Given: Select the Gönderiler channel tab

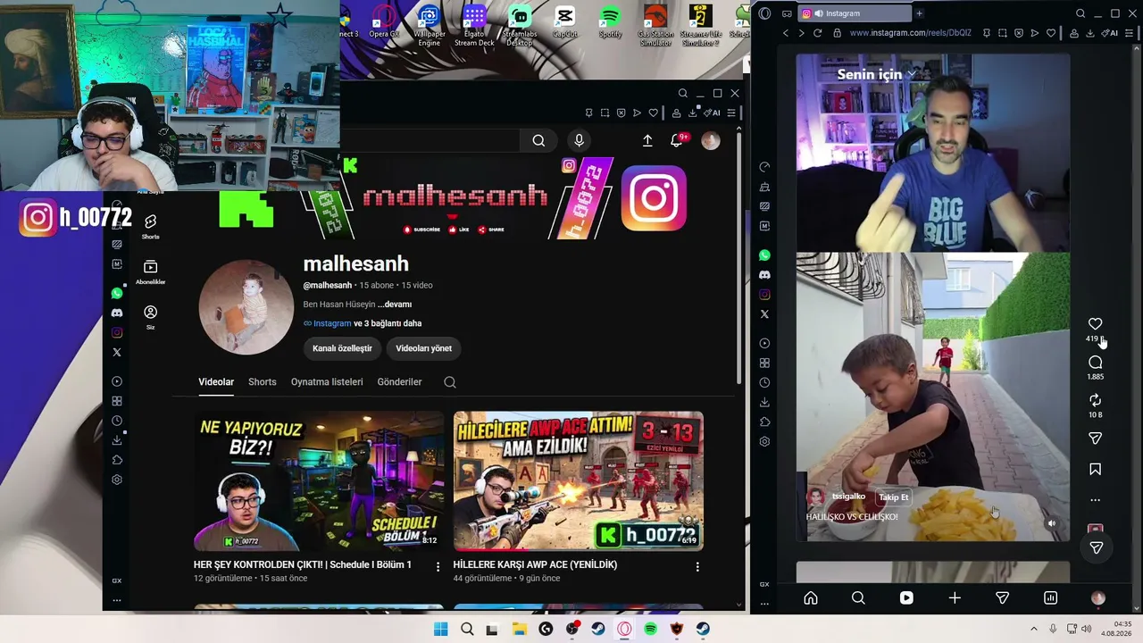Looking at the screenshot, I should click(x=399, y=382).
